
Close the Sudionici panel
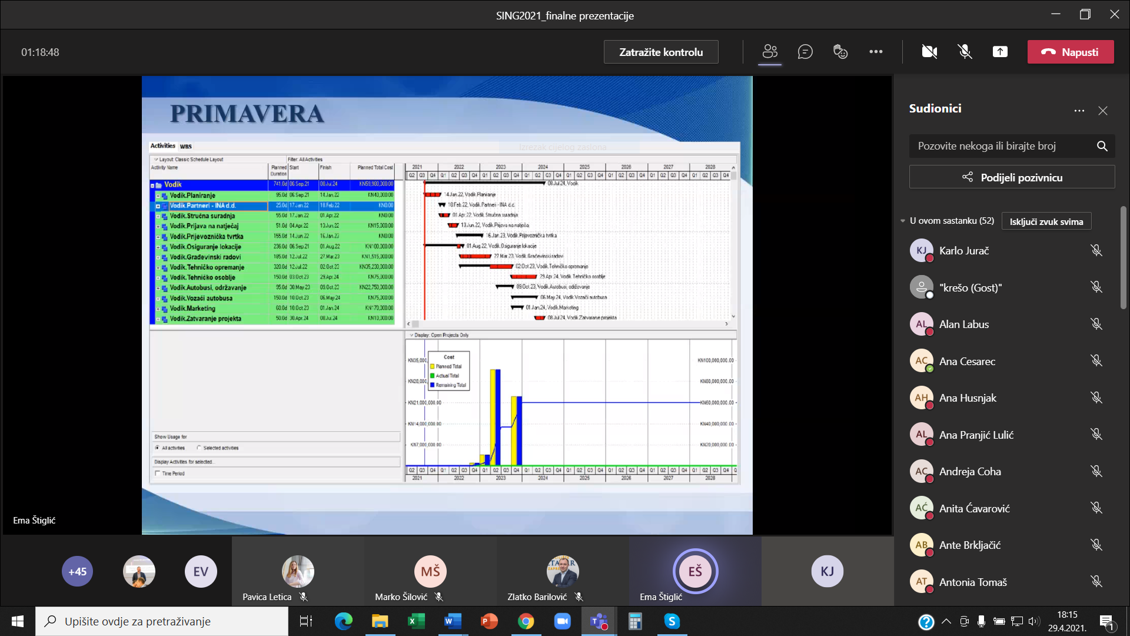point(1103,111)
